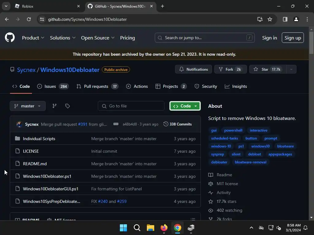Open the Individual Scripts folder

click(x=39, y=139)
